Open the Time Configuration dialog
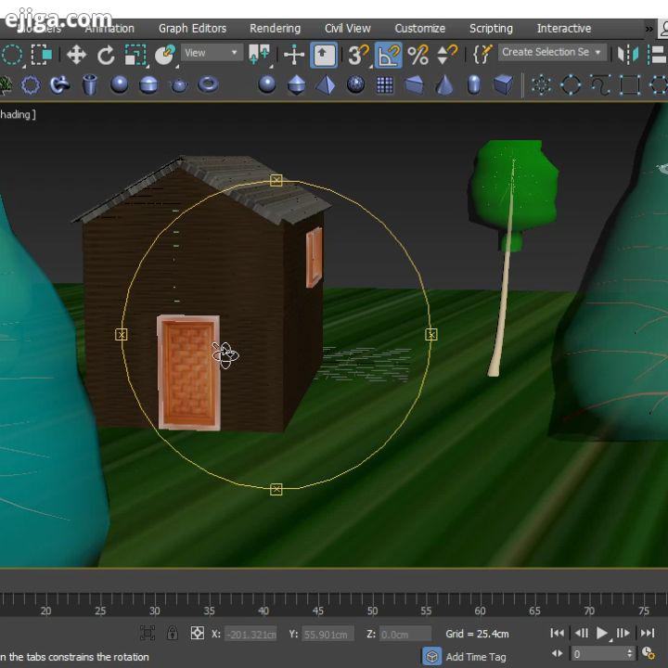 649,653
